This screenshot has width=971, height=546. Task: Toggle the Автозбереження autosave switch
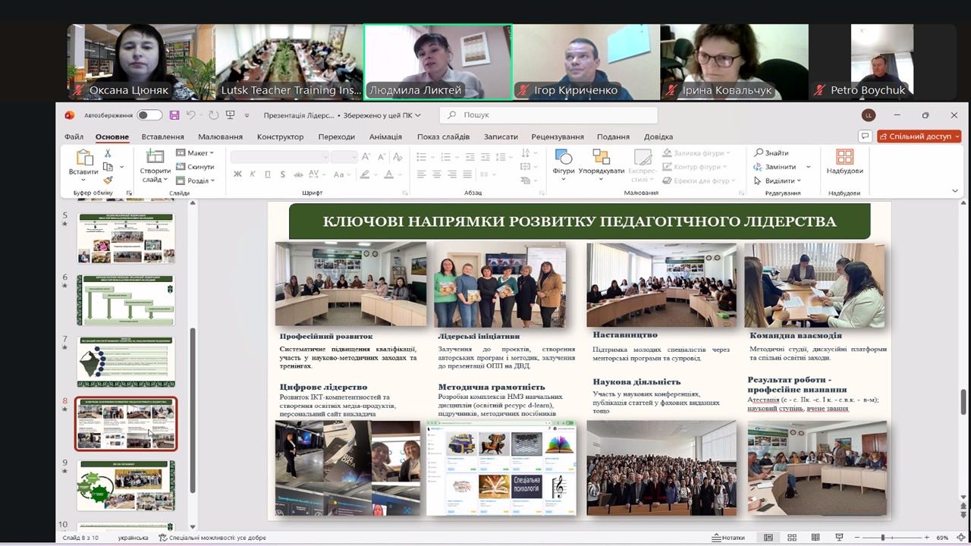(x=149, y=115)
